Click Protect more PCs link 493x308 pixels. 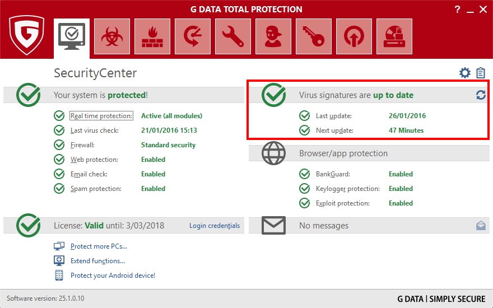click(x=99, y=246)
